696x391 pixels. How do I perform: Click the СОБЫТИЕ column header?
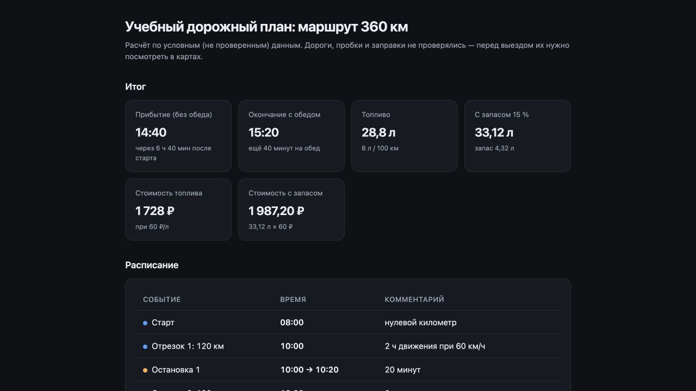pos(162,299)
